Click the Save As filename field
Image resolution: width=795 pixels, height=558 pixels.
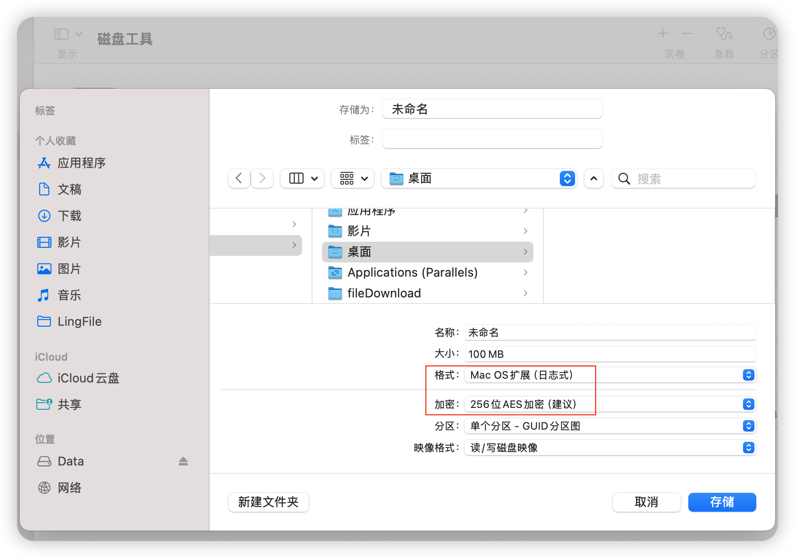click(x=492, y=109)
